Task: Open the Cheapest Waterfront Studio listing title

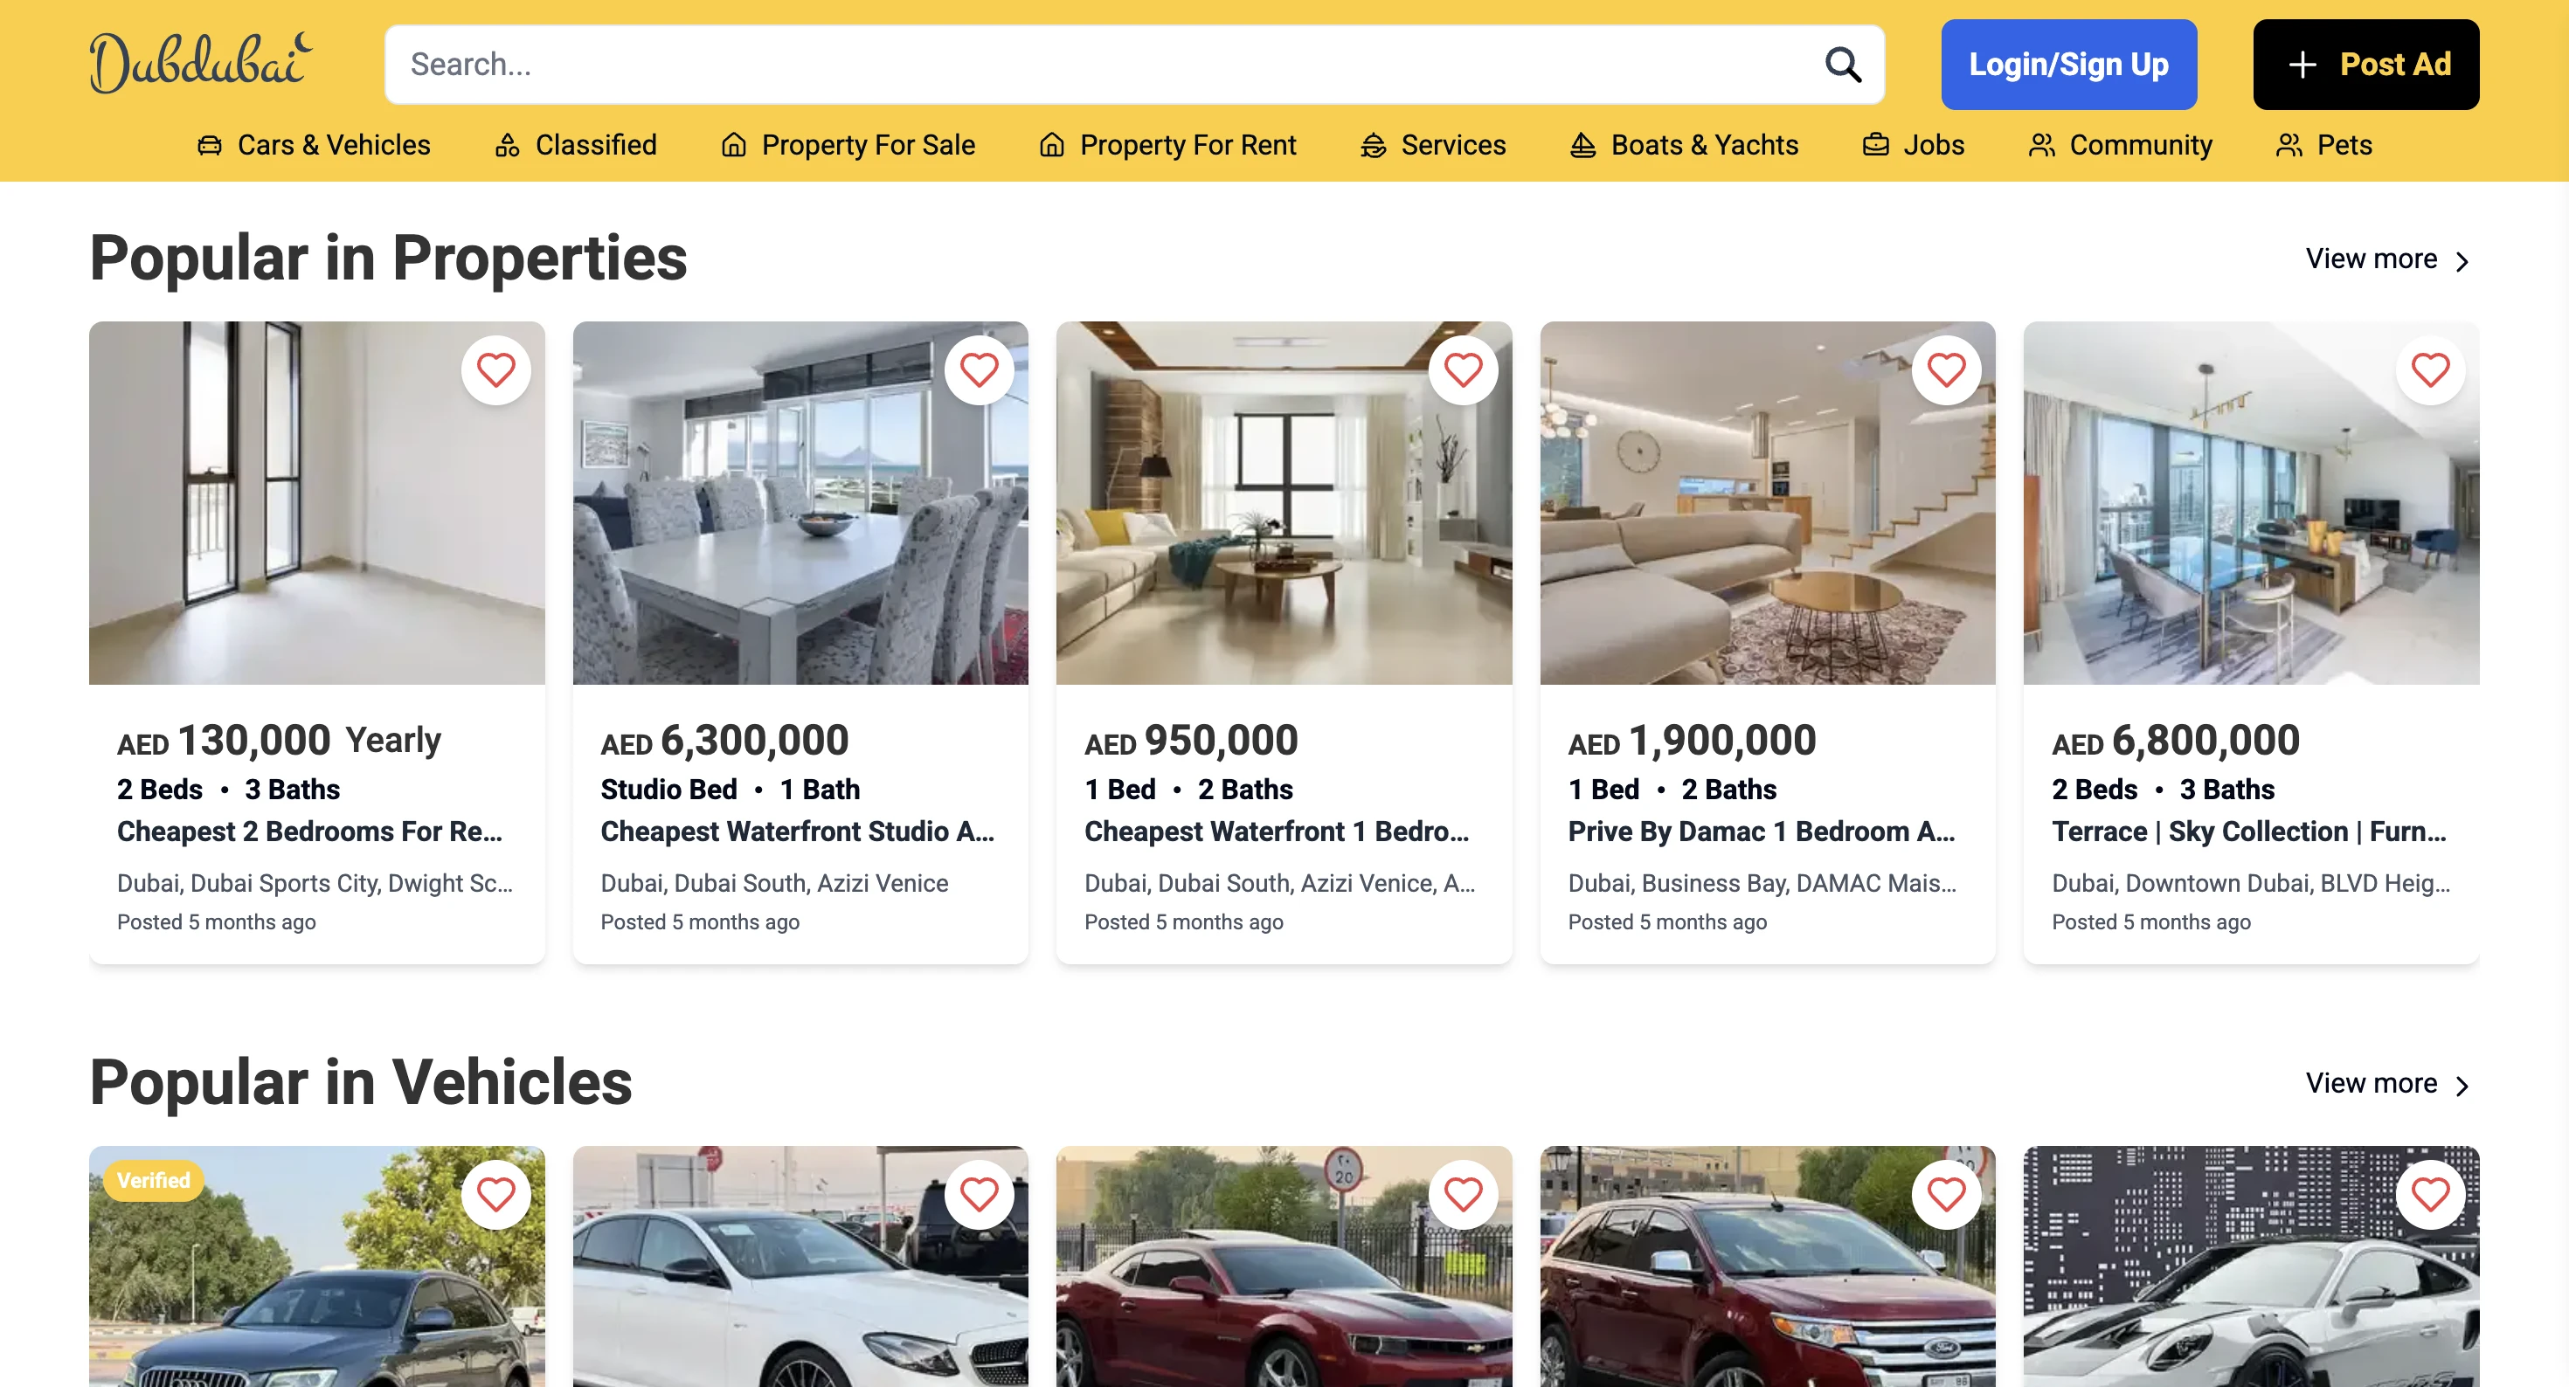Action: [797, 832]
